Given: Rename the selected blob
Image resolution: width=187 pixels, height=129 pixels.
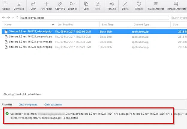Looking at the screenshot, I should (x=111, y=6).
